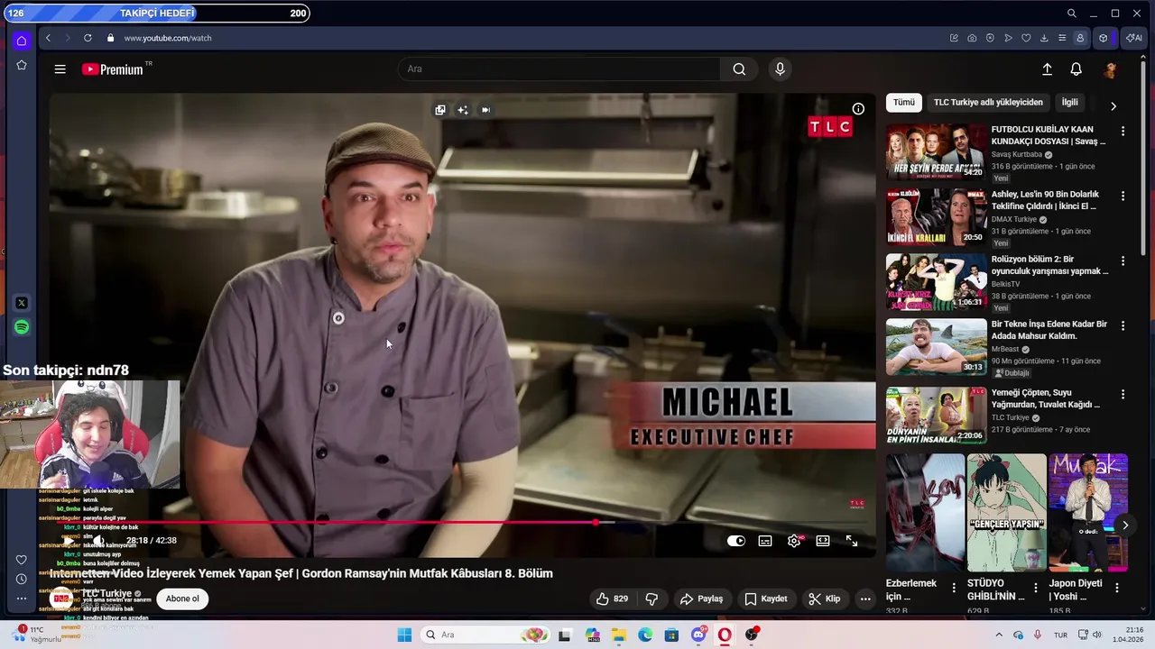Open the YouTube account avatar menu
This screenshot has width=1155, height=649.
1111,69
